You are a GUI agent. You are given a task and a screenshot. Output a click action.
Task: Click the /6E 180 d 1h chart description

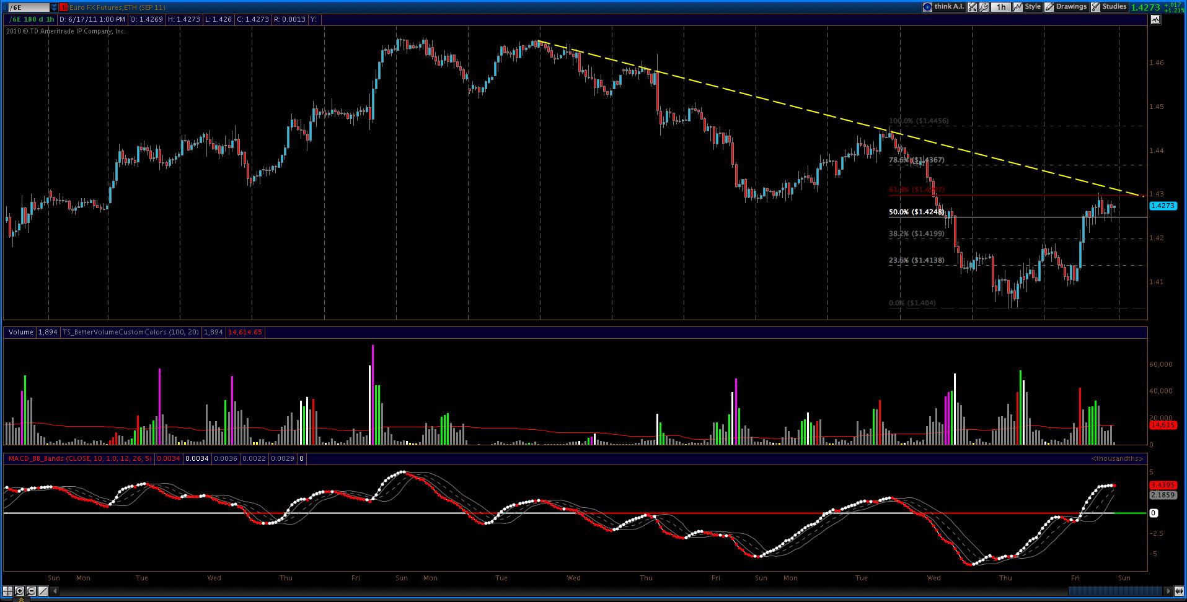tap(32, 19)
